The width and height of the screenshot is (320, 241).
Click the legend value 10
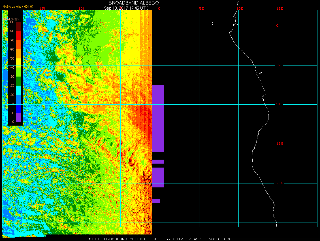[12, 113]
